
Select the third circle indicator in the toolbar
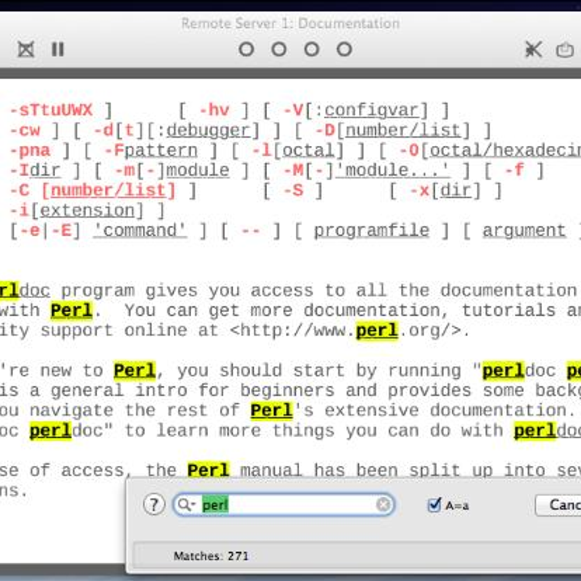pyautogui.click(x=312, y=49)
